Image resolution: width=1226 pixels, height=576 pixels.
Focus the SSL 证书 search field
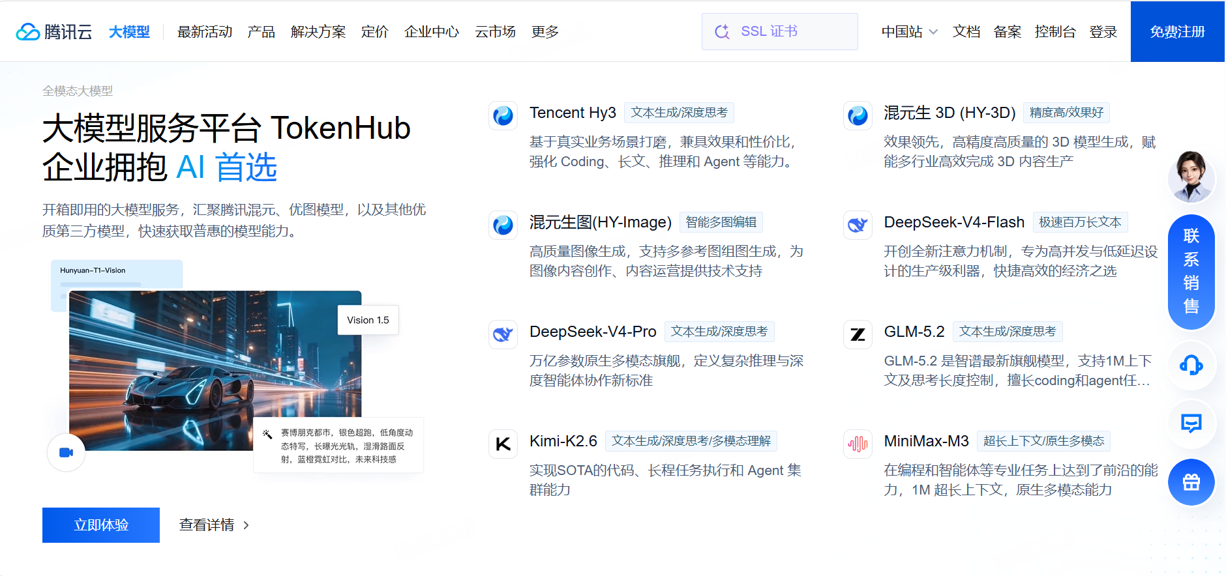(780, 31)
